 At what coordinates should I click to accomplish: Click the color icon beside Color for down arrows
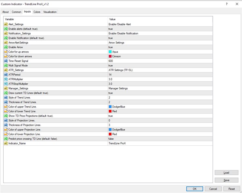click(6, 56)
